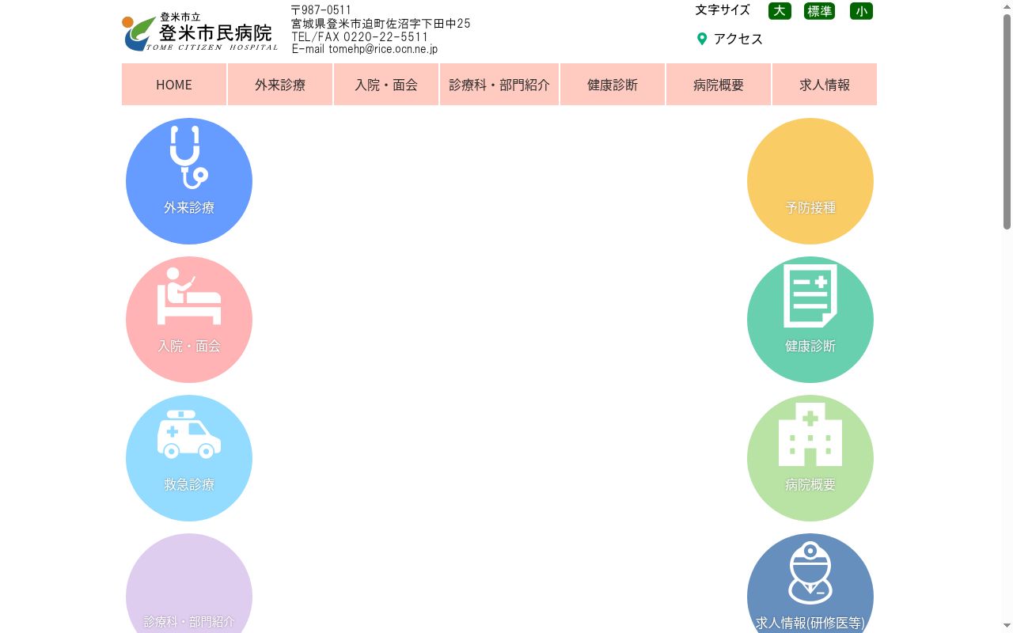Image resolution: width=1013 pixels, height=633 pixels.
Task: Open the stethoscope 外来診療 circle
Action: click(189, 181)
